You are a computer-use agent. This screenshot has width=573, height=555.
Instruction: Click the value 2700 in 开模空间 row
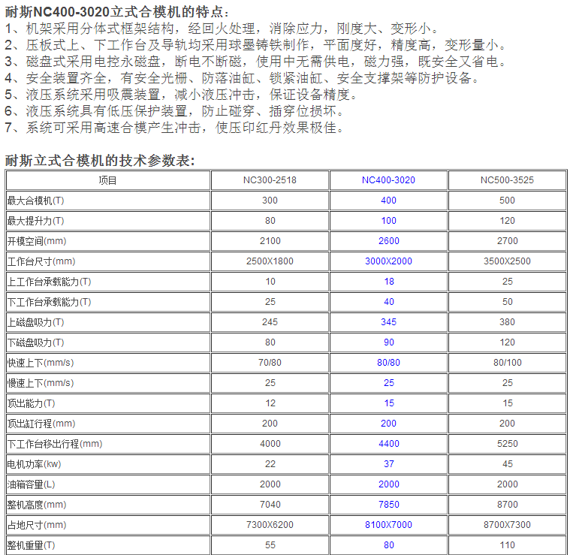click(x=508, y=241)
